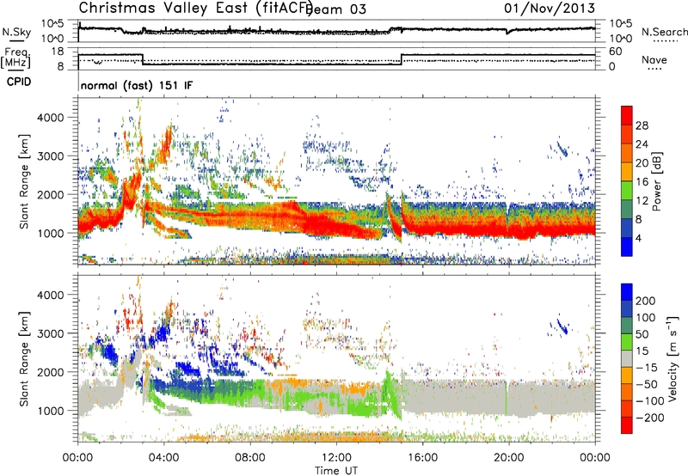Click power colorbar value '4'

pos(639,238)
